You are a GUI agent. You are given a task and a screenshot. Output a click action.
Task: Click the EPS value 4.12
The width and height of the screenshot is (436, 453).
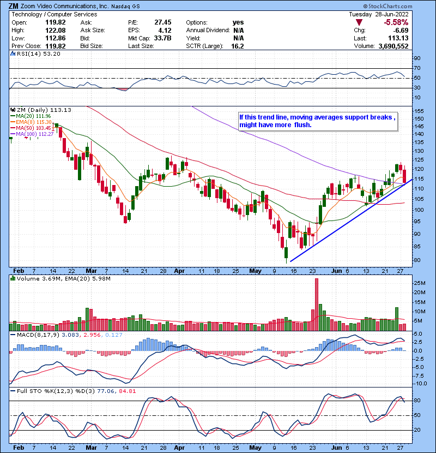pyautogui.click(x=165, y=31)
